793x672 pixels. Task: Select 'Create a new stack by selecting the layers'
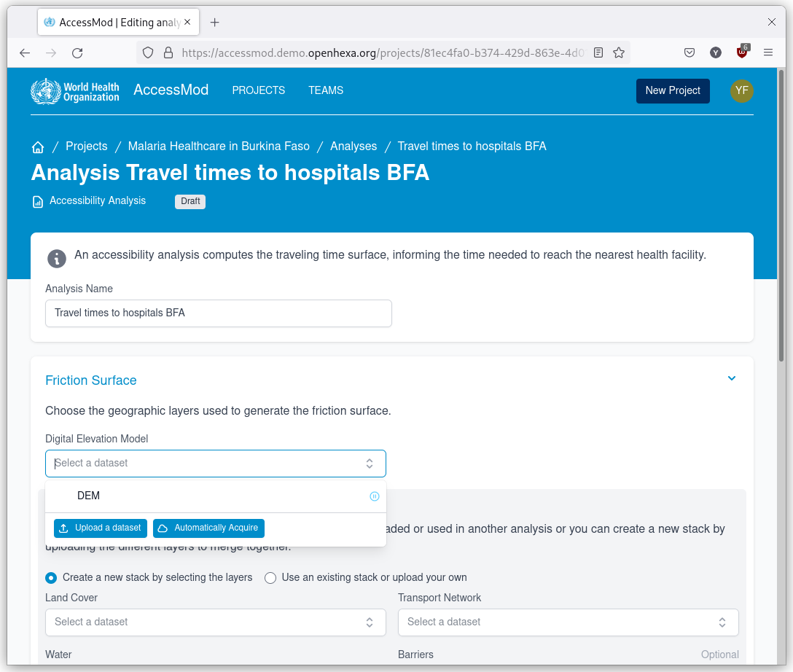[51, 578]
